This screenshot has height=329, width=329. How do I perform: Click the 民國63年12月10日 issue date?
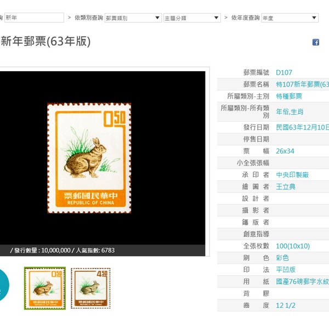pyautogui.click(x=302, y=127)
